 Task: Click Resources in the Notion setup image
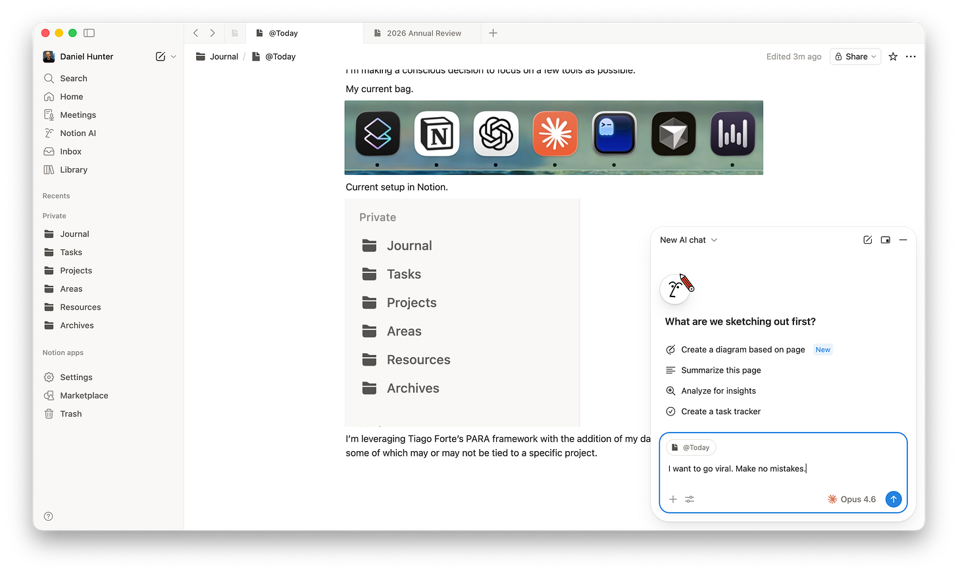(x=407, y=360)
